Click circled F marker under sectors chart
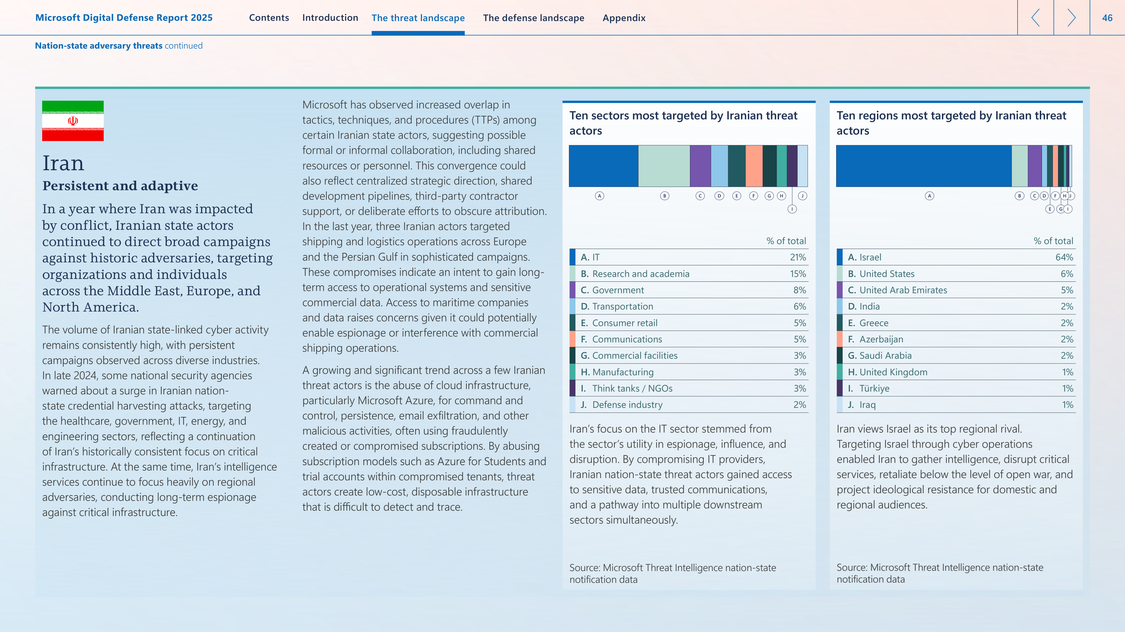 [x=754, y=196]
